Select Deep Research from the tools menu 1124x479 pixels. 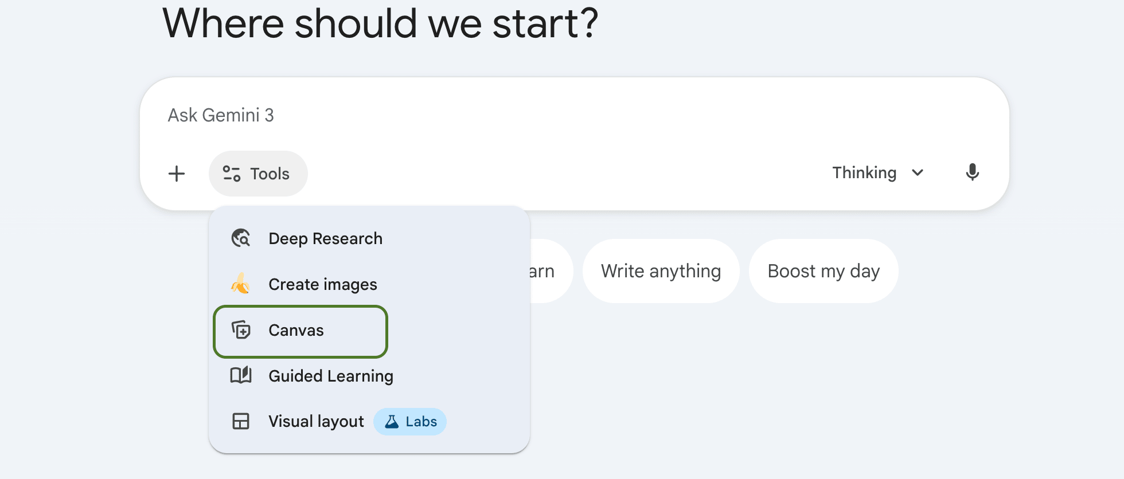click(325, 238)
